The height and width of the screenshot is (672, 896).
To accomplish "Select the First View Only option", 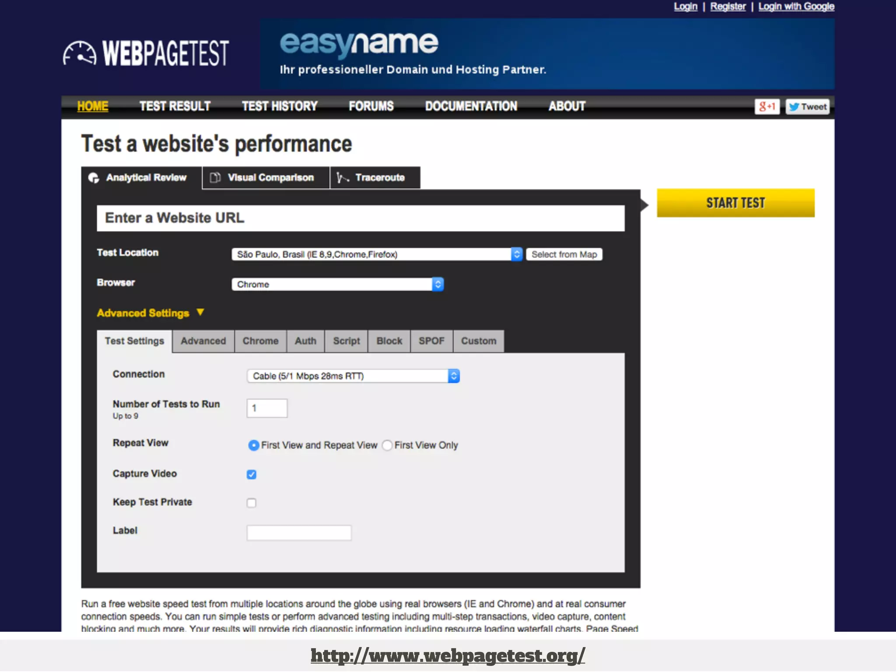I will click(x=387, y=445).
